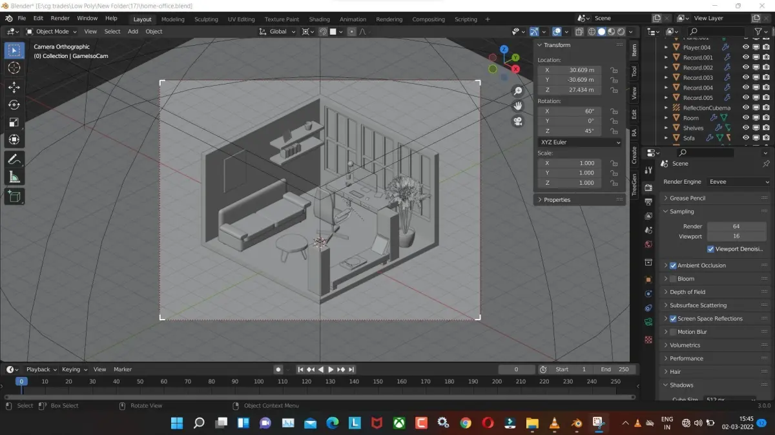Open the Texture properties checker icon
Screen dimensions: 775x435
pos(649,339)
